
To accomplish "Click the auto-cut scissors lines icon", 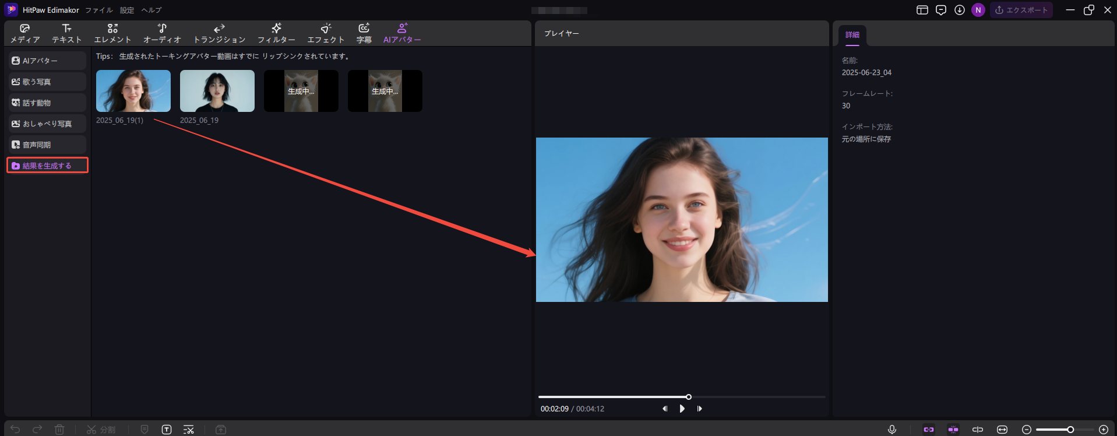I will pos(189,430).
